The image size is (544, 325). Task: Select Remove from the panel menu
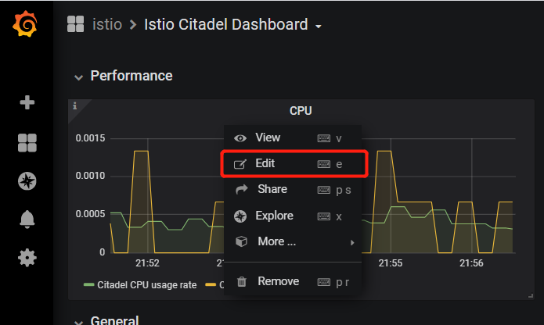(278, 280)
